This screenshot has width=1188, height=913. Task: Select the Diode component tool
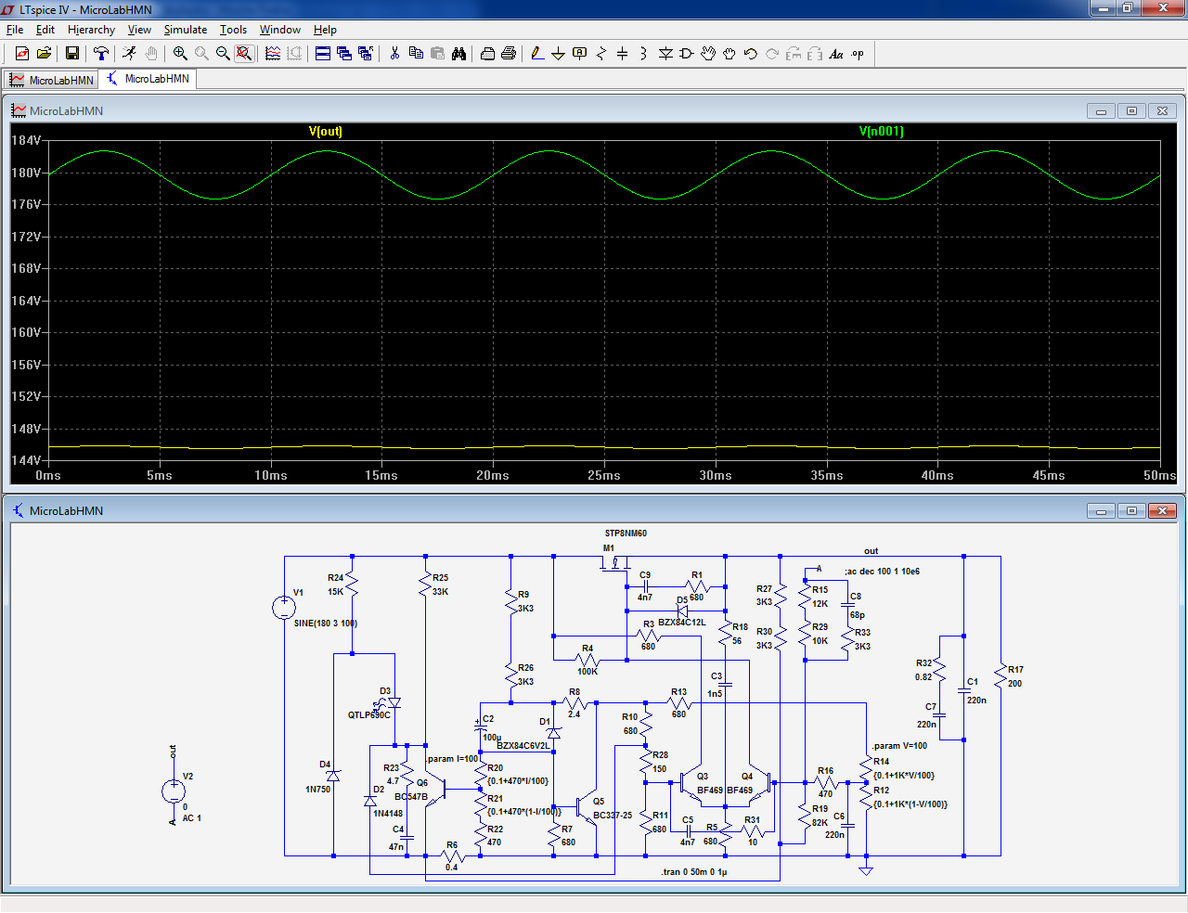click(665, 54)
